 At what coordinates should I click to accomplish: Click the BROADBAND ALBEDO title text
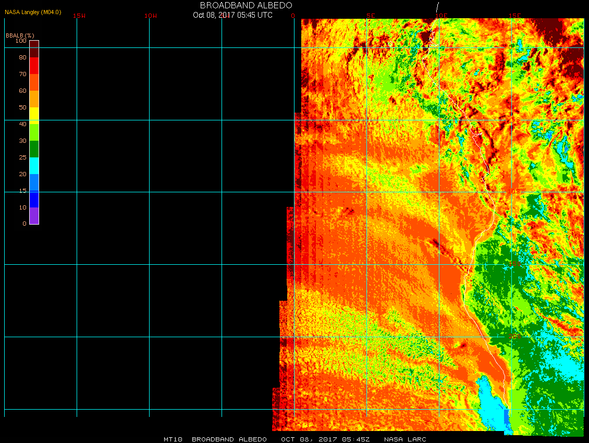coord(246,5)
